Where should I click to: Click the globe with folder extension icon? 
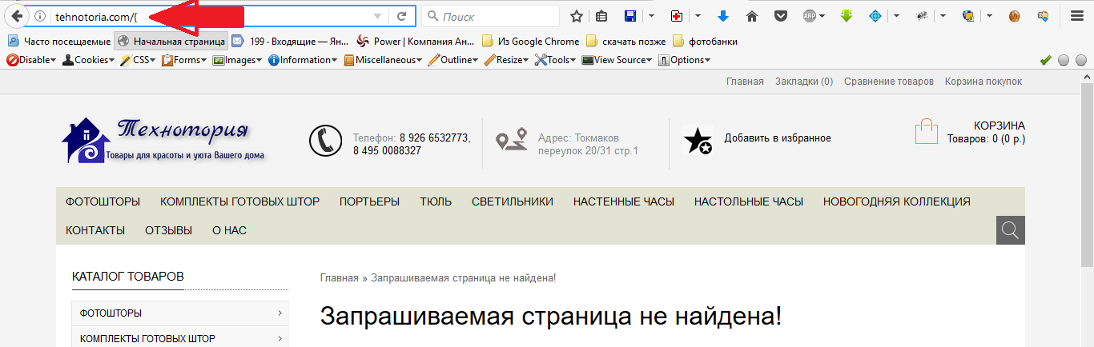(x=968, y=16)
